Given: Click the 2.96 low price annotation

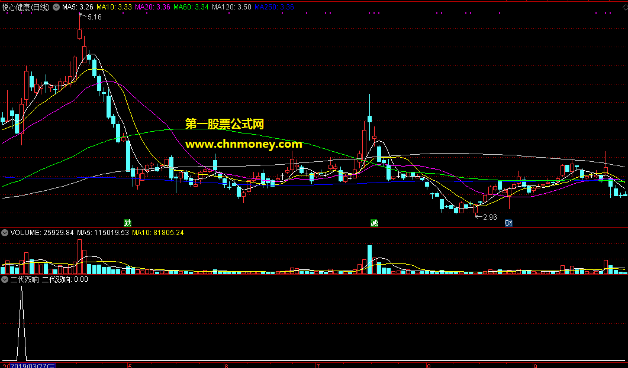Looking at the screenshot, I should tap(490, 217).
